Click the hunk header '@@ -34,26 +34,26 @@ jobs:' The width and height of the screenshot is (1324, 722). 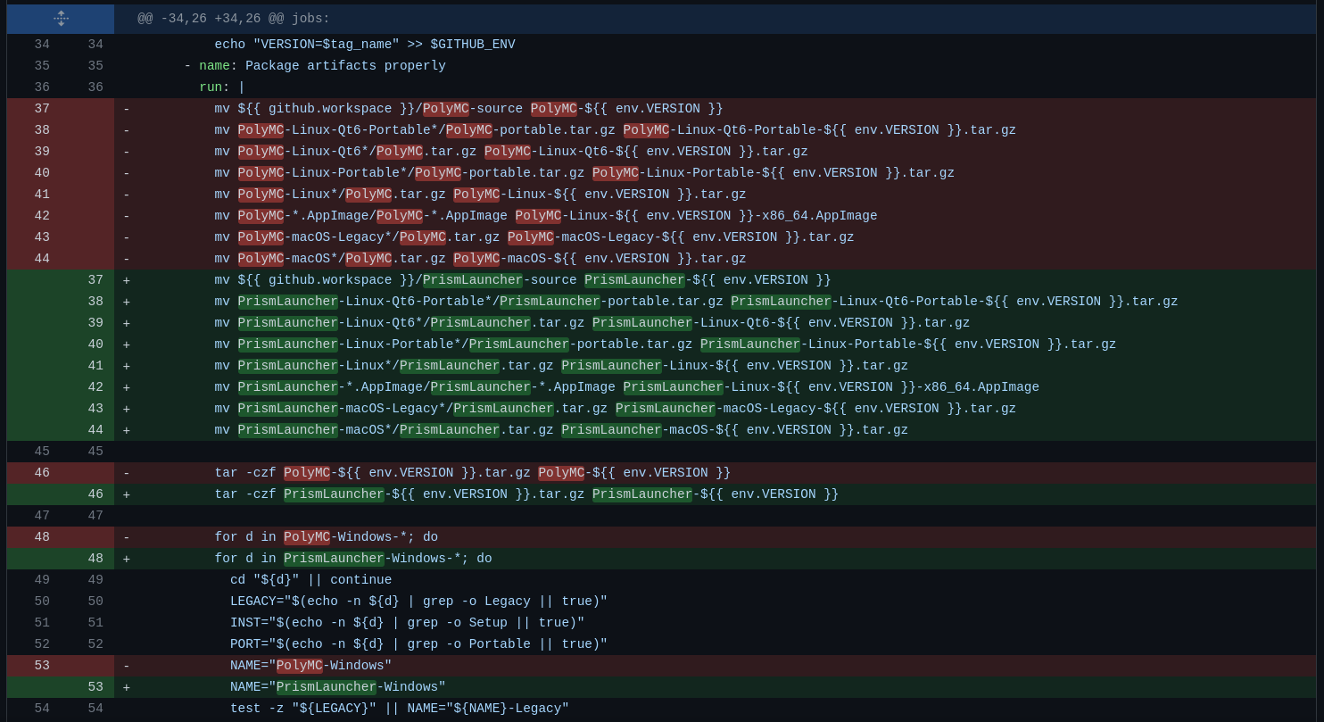(x=234, y=19)
